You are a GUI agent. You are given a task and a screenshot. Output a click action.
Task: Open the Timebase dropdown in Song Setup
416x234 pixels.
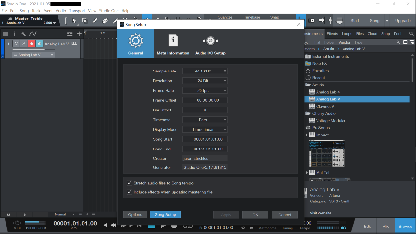[205, 120]
